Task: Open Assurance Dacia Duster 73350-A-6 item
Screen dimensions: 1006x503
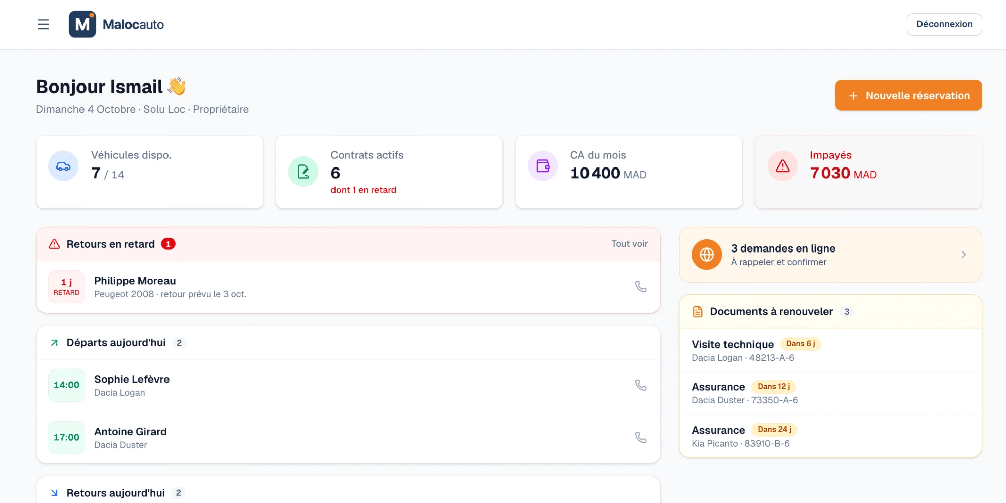Action: (x=830, y=393)
